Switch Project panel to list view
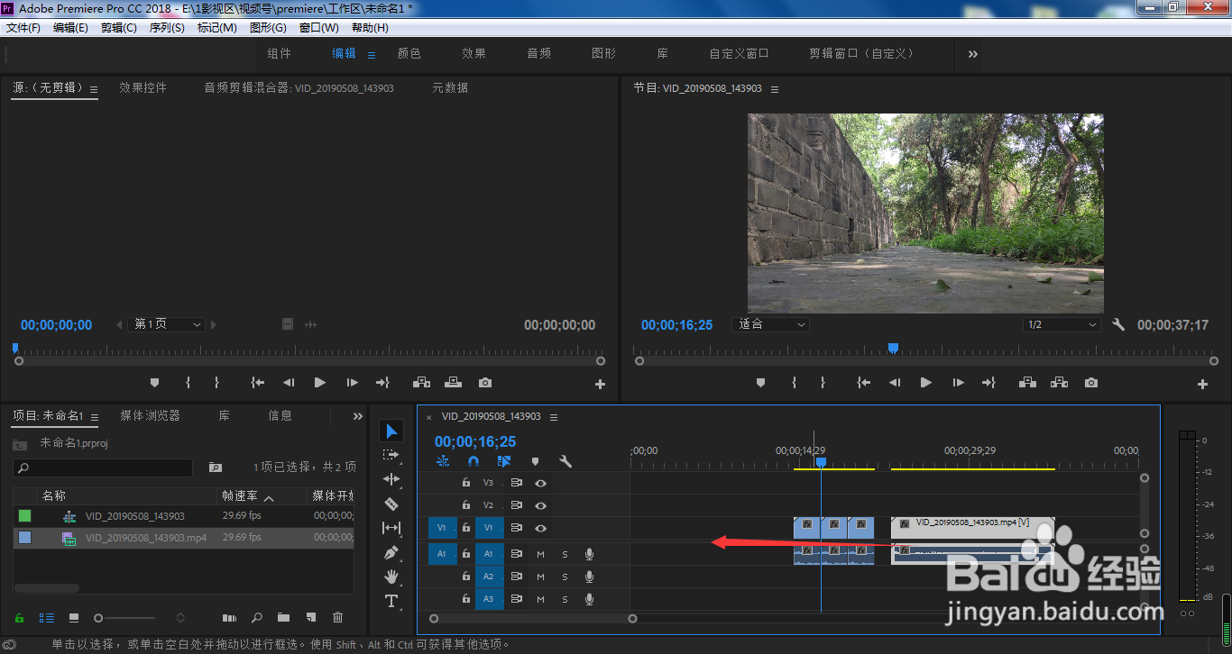This screenshot has width=1232, height=654. click(46, 618)
